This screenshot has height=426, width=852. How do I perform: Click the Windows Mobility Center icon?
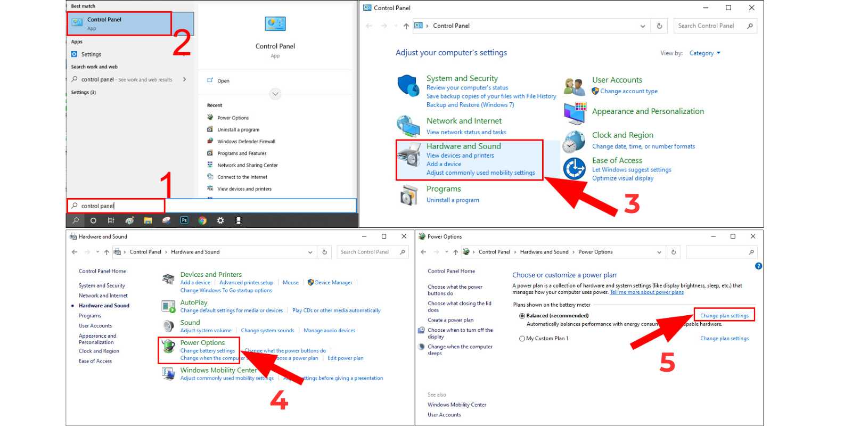168,374
